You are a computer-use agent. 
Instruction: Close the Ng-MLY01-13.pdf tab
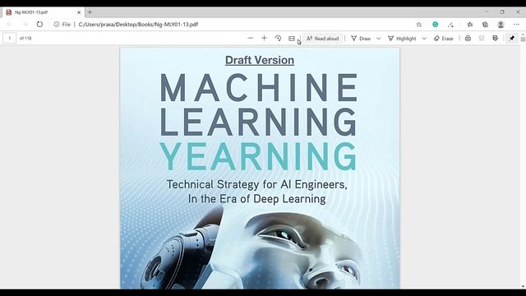coord(79,12)
